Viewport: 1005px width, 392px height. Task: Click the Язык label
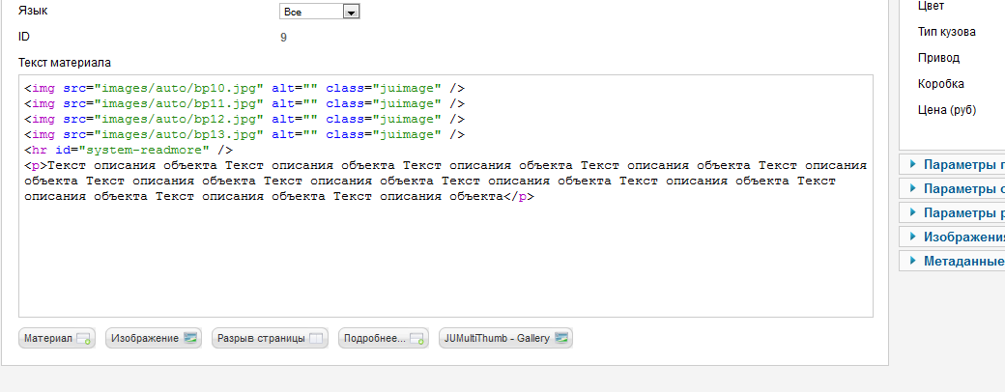(33, 11)
